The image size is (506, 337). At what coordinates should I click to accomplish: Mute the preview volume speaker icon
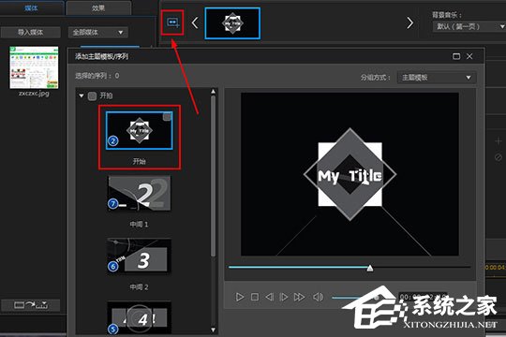[x=318, y=297]
